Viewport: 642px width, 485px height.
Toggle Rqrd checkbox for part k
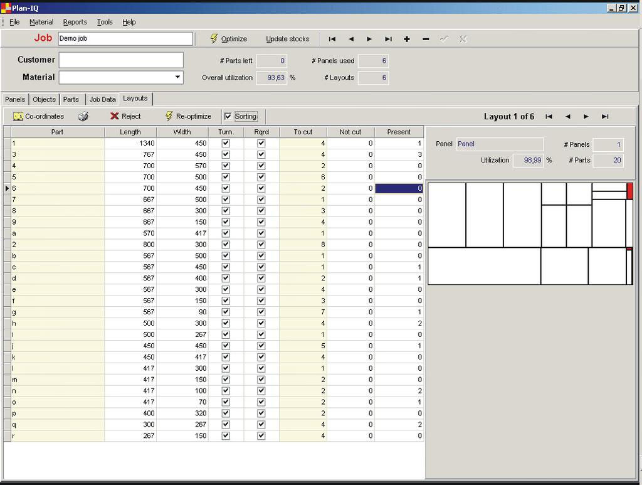[261, 357]
